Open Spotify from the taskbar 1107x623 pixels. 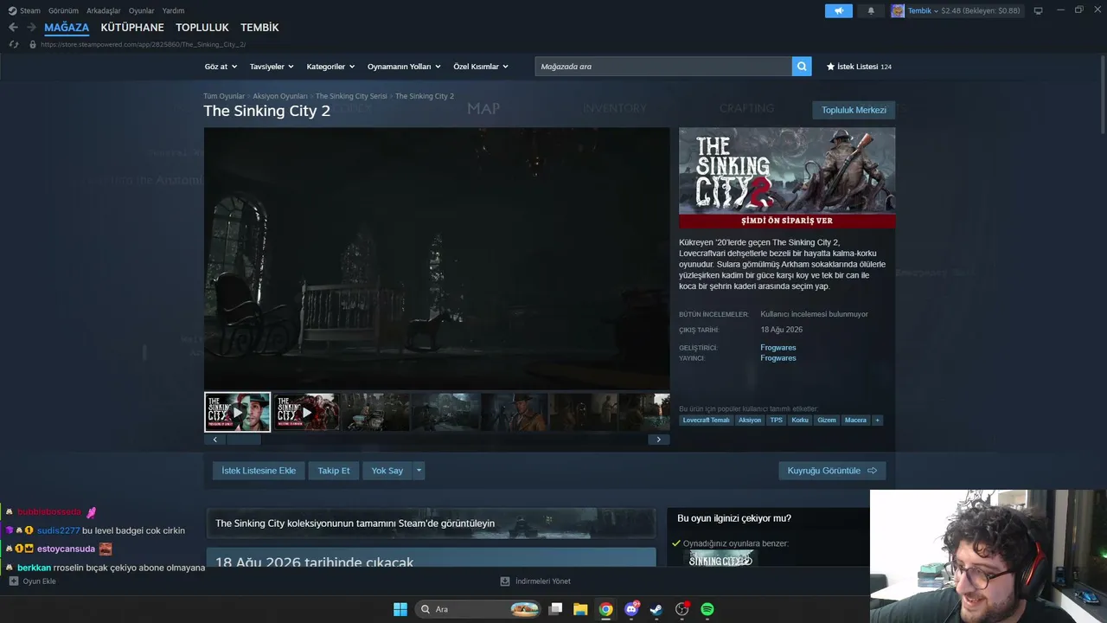707,609
